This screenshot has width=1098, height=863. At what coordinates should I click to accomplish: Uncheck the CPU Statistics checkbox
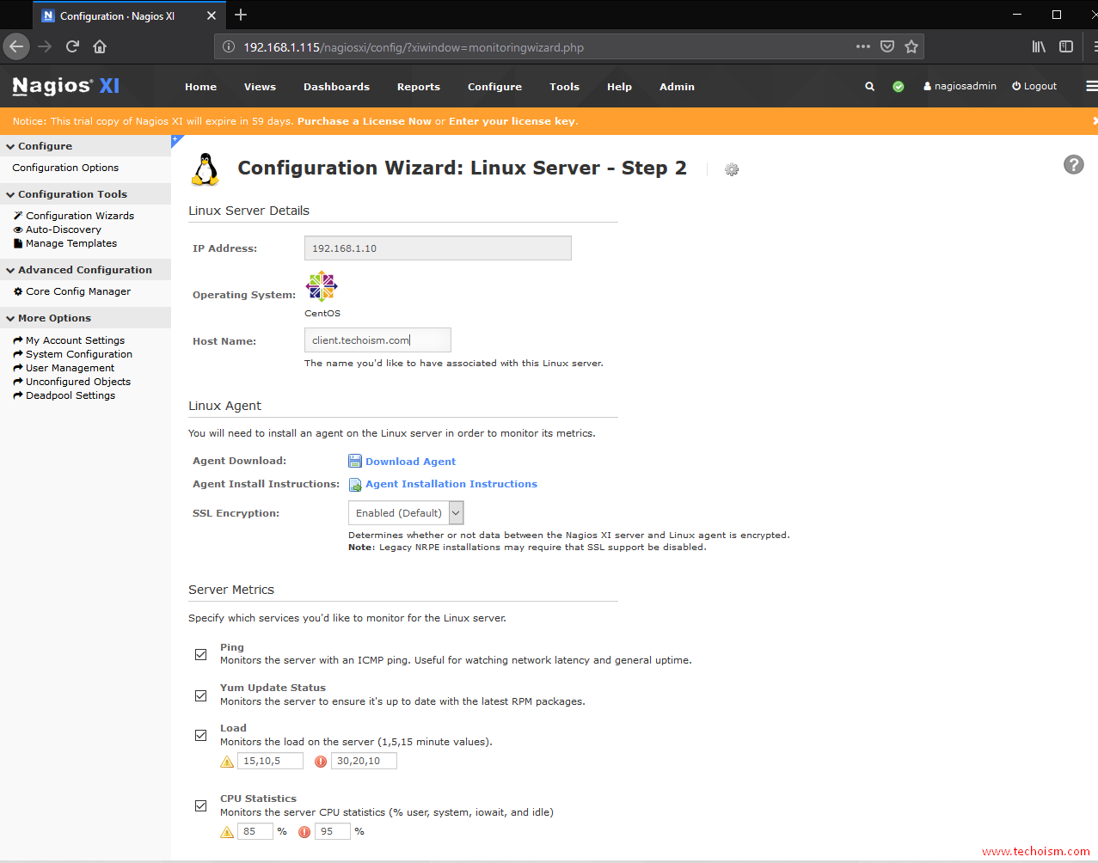(x=200, y=806)
